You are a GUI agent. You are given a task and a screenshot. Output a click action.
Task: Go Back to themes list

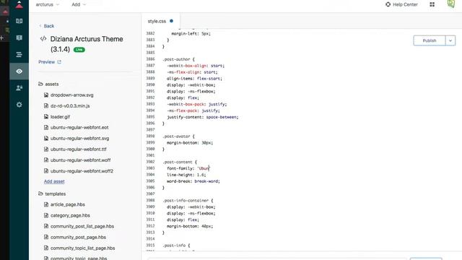[x=46, y=26]
